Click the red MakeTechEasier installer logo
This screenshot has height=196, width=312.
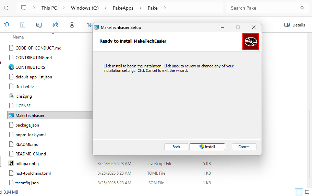click(x=251, y=42)
